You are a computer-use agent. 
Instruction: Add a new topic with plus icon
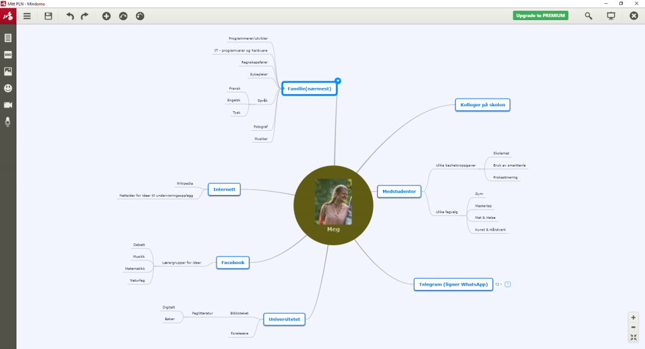(106, 16)
